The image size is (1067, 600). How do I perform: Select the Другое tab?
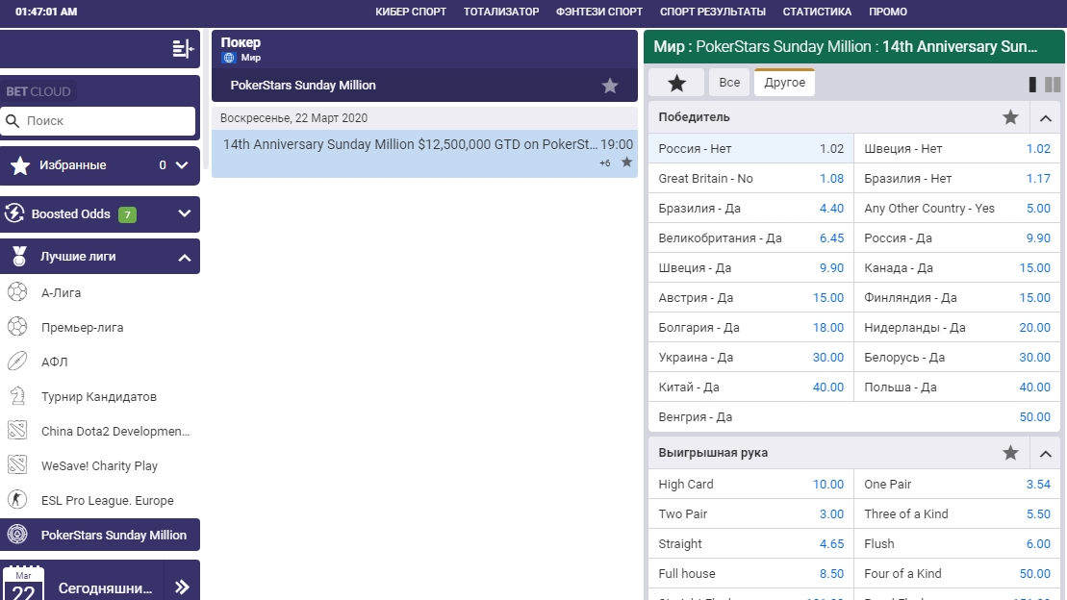(x=784, y=83)
